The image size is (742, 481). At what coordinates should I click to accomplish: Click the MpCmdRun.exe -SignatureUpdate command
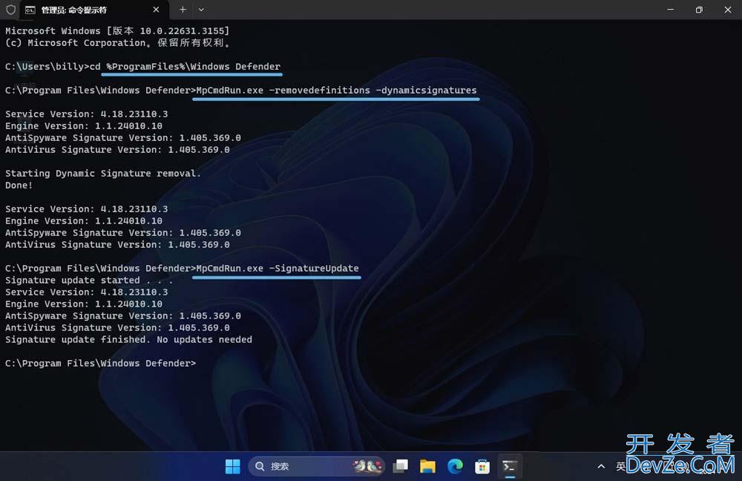point(278,268)
